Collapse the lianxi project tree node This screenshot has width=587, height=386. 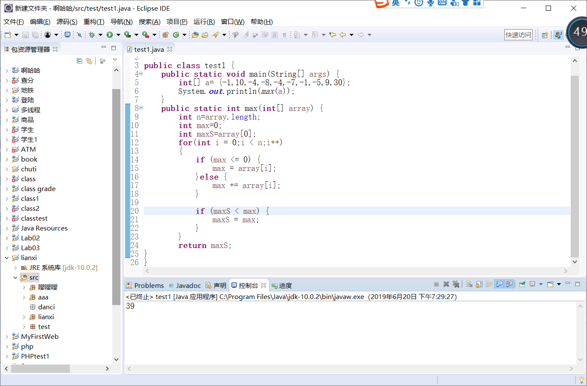(x=6, y=258)
